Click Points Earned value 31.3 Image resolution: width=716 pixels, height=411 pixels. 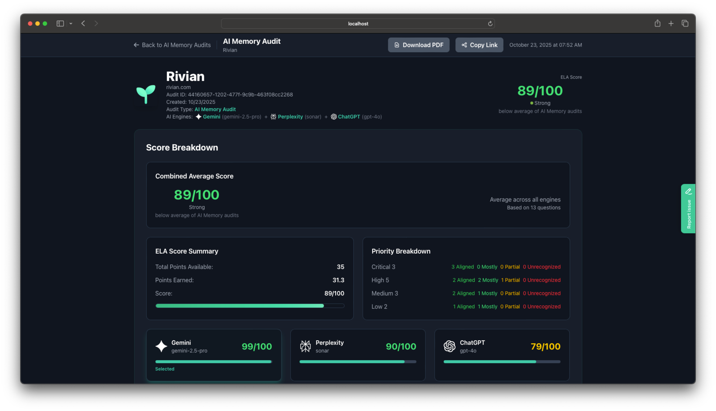(x=338, y=280)
